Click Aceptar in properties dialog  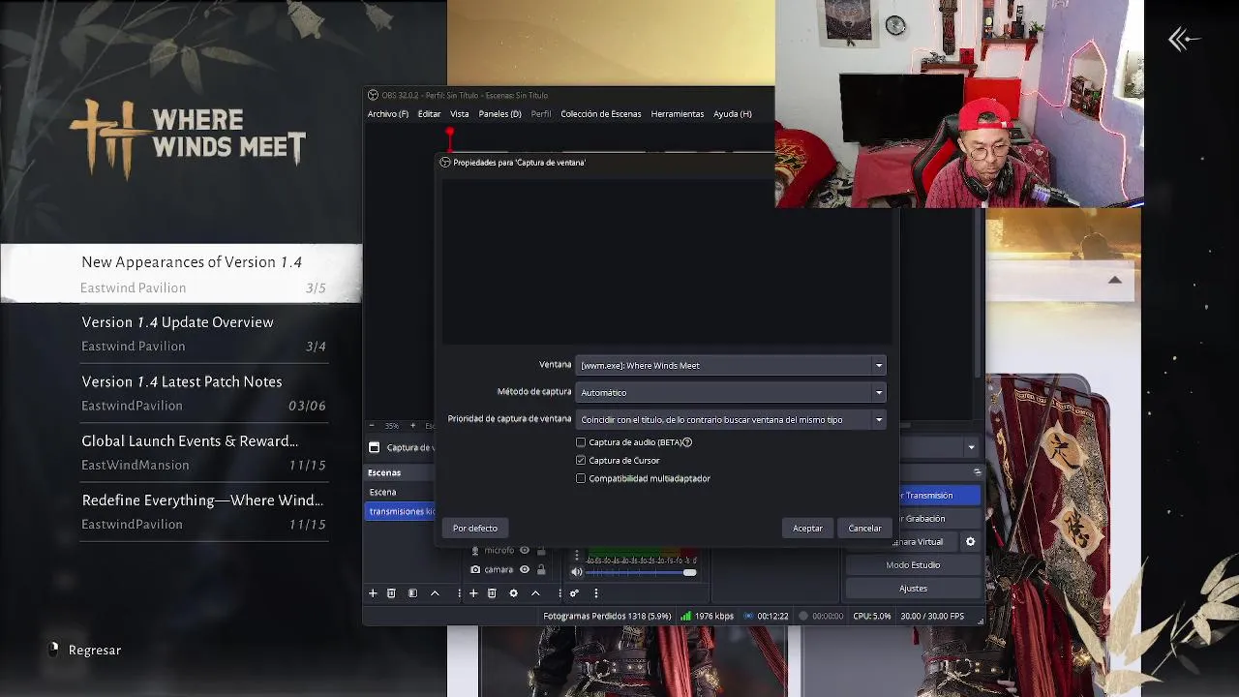807,529
